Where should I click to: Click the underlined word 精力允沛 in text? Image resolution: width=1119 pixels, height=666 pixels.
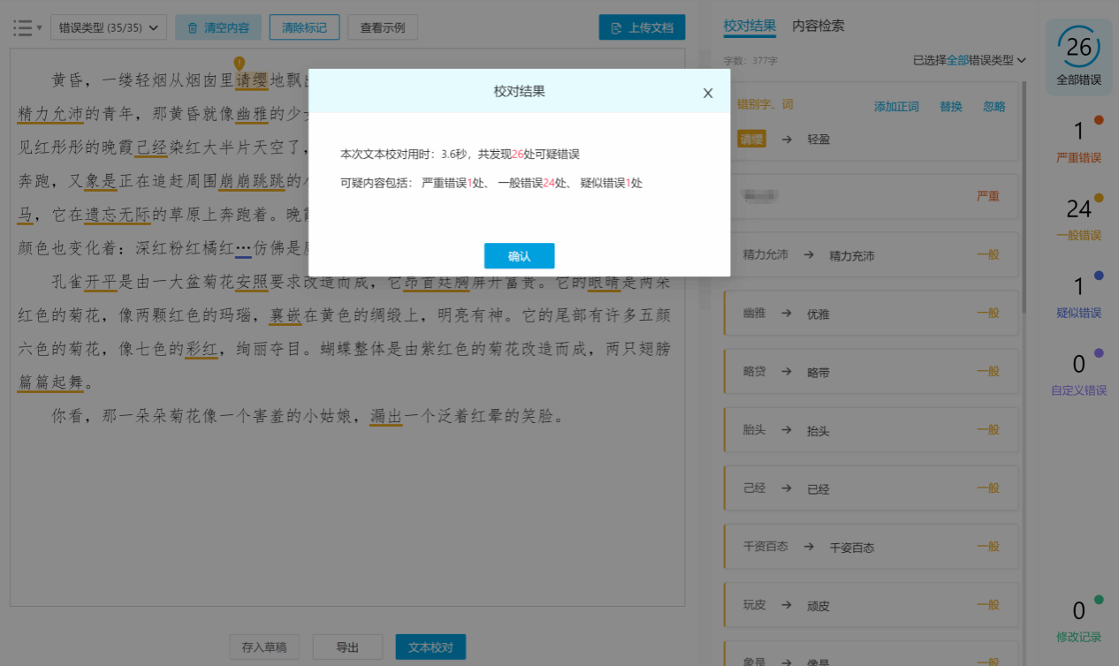tap(51, 115)
